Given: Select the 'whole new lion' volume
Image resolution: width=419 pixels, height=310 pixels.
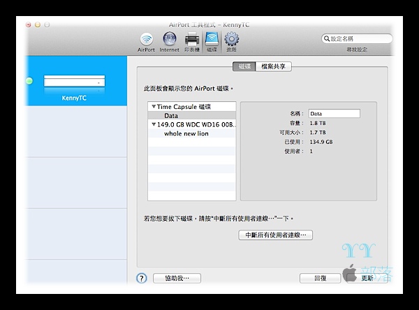Looking at the screenshot, I should click(x=192, y=133).
